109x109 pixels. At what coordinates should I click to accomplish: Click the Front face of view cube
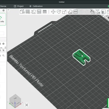(x=18, y=103)
